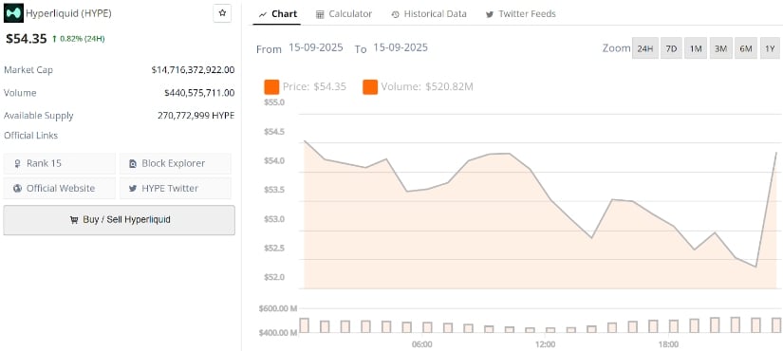Click the shopping cart icon
Image resolution: width=783 pixels, height=351 pixels.
(x=74, y=220)
